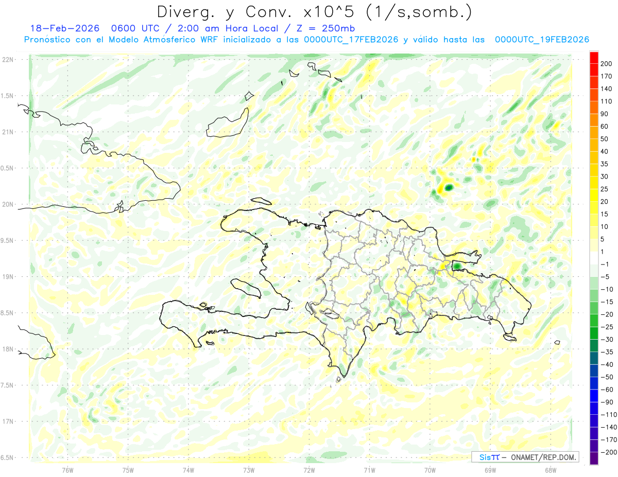This screenshot has height=477, width=618.
Task: Click the '110' color bar value
Action: point(607,101)
